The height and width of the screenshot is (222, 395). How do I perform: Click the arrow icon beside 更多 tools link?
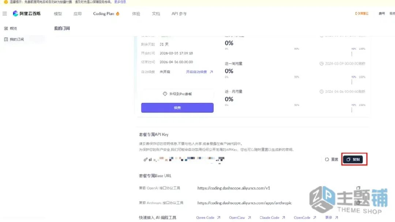[336, 218]
